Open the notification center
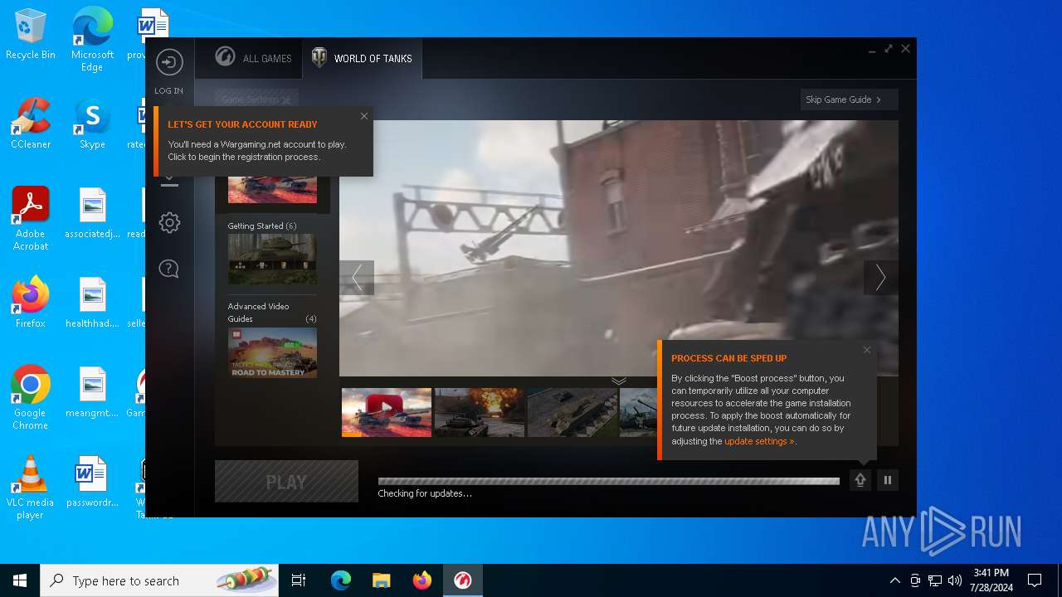 click(1035, 580)
